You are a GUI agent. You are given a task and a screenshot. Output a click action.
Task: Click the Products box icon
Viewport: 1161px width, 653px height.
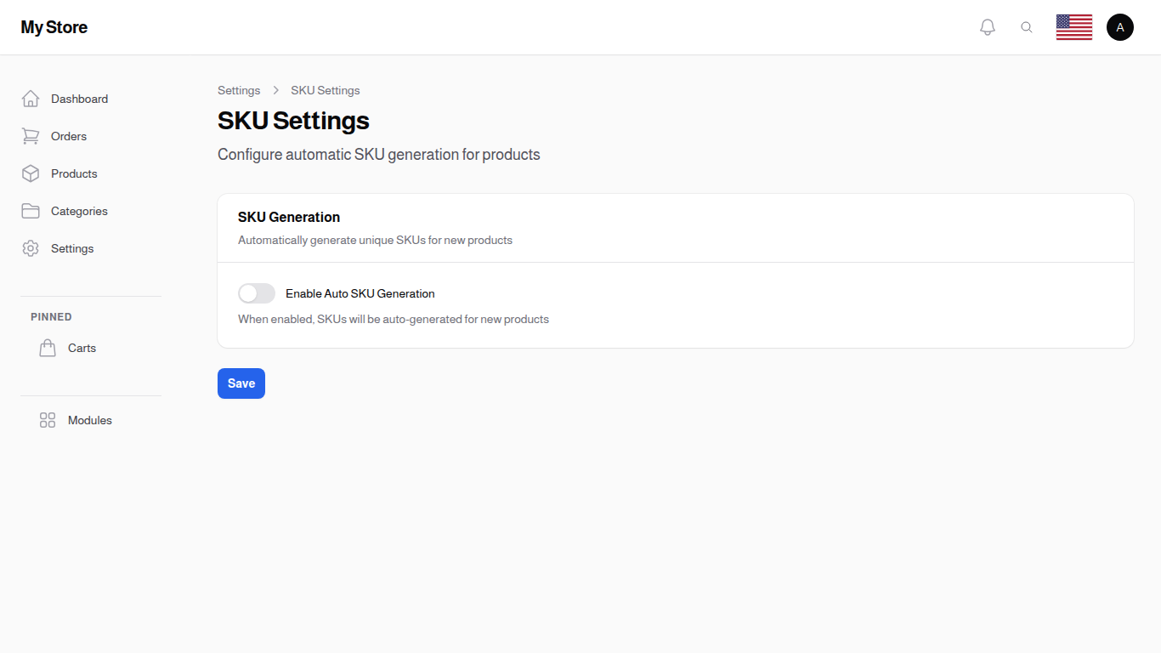(x=31, y=173)
